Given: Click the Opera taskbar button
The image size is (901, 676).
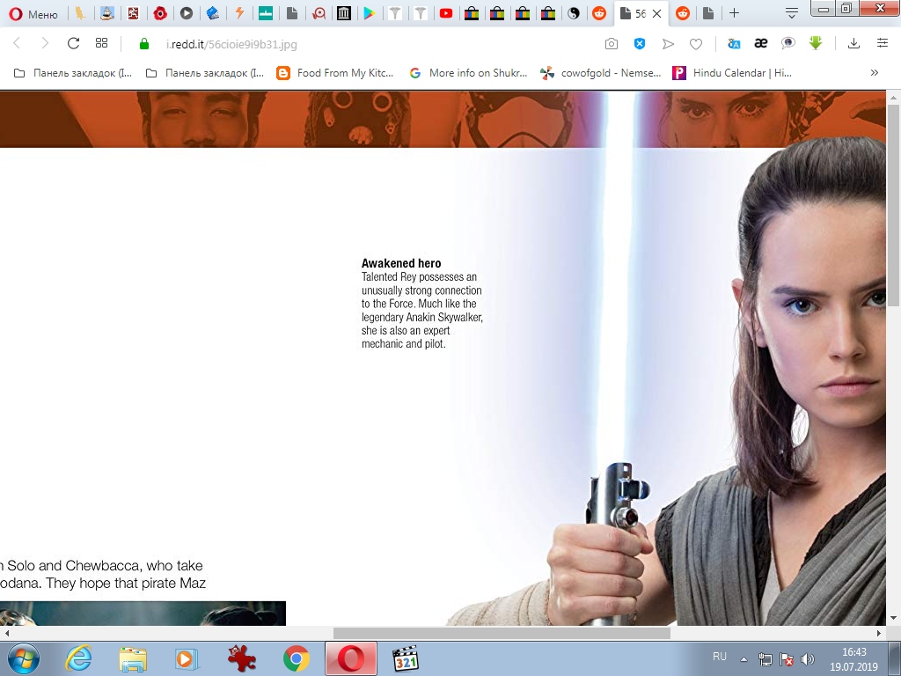Looking at the screenshot, I should click(x=351, y=658).
